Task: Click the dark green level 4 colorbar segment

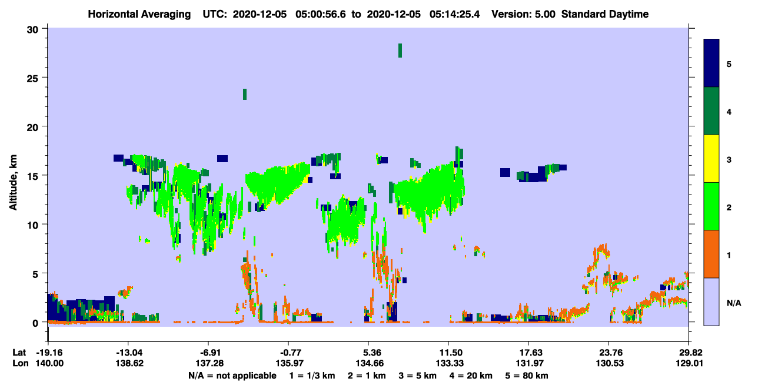Action: tap(711, 111)
